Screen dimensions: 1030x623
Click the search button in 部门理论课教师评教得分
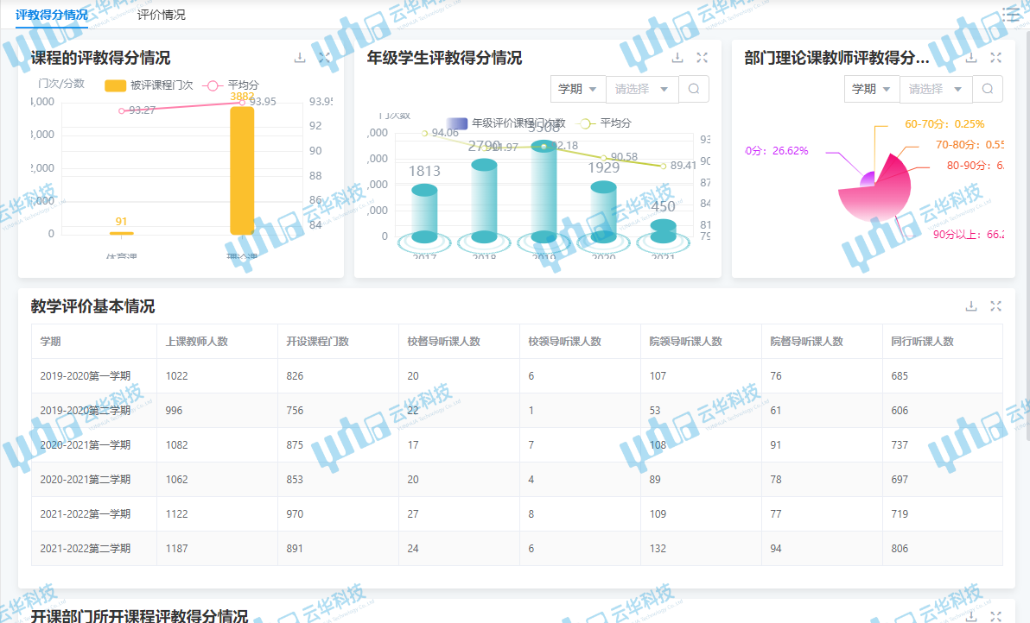tap(988, 89)
